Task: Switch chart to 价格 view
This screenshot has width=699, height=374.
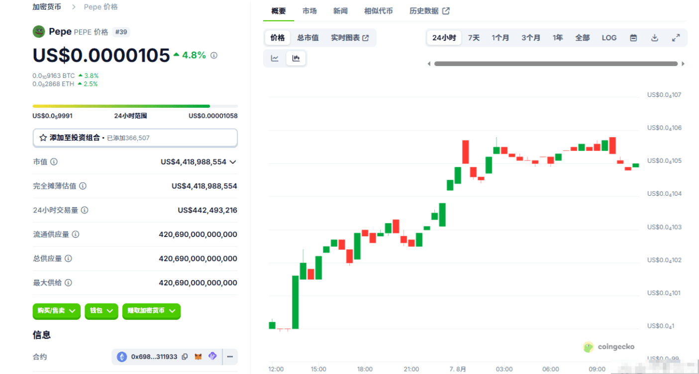Action: click(278, 38)
